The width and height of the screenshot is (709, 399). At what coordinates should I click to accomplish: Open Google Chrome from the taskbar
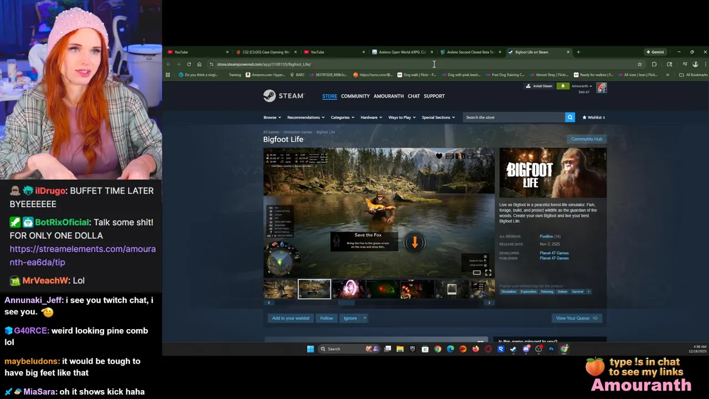tap(438, 349)
